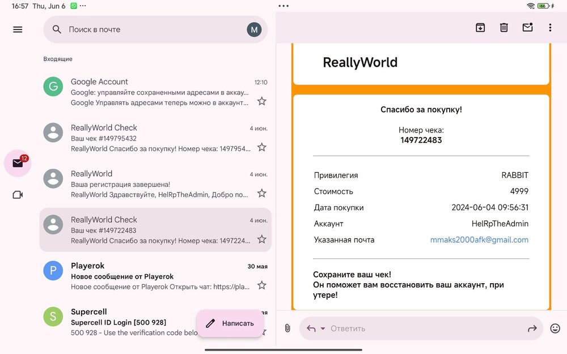567x354 pixels.
Task: Switch to the Meet video camera tab
Action: tap(18, 195)
